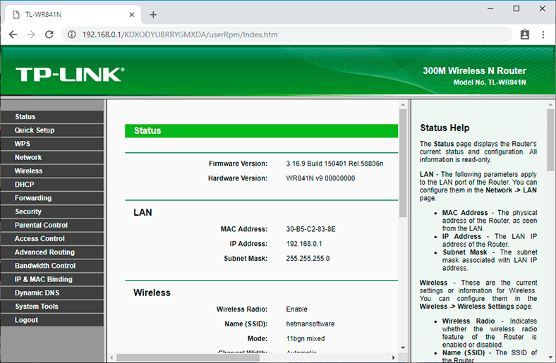Click the green Status section header
This screenshot has height=363, width=556.
pos(261,130)
